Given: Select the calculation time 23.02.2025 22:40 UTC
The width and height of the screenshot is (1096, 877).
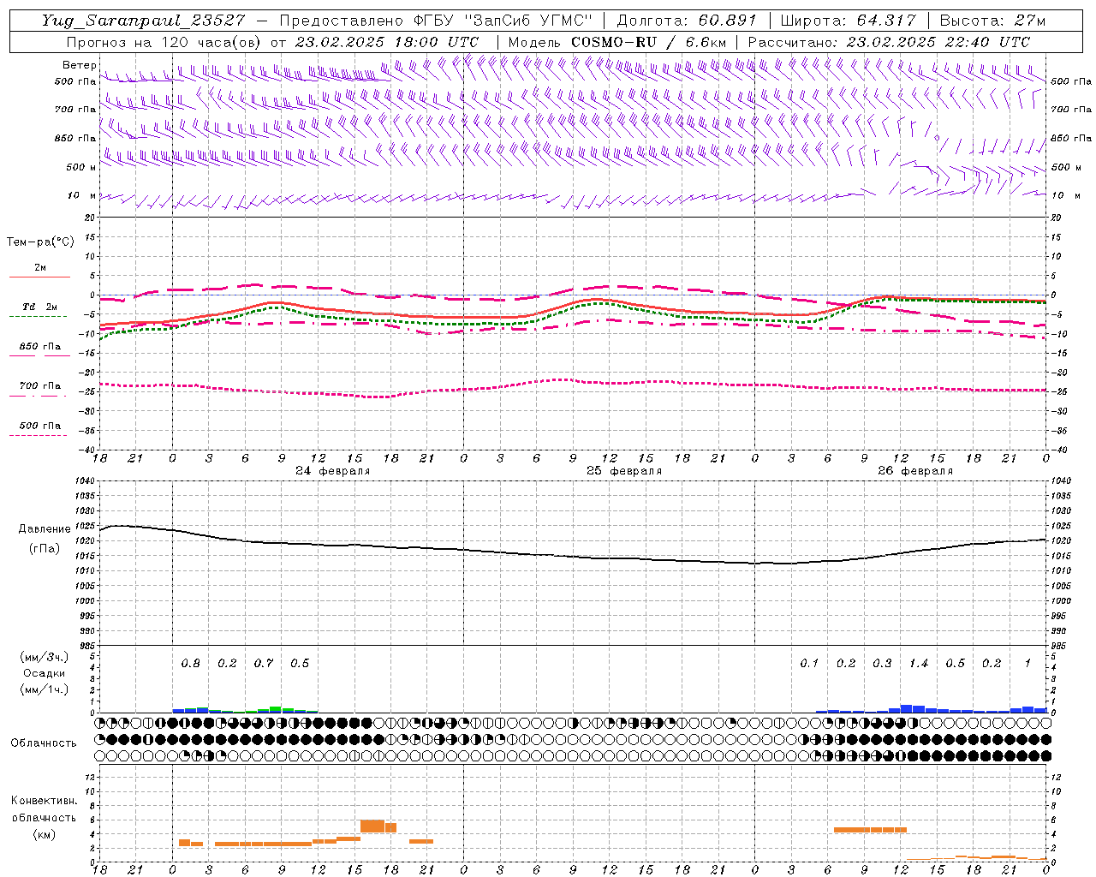Looking at the screenshot, I should click(938, 42).
